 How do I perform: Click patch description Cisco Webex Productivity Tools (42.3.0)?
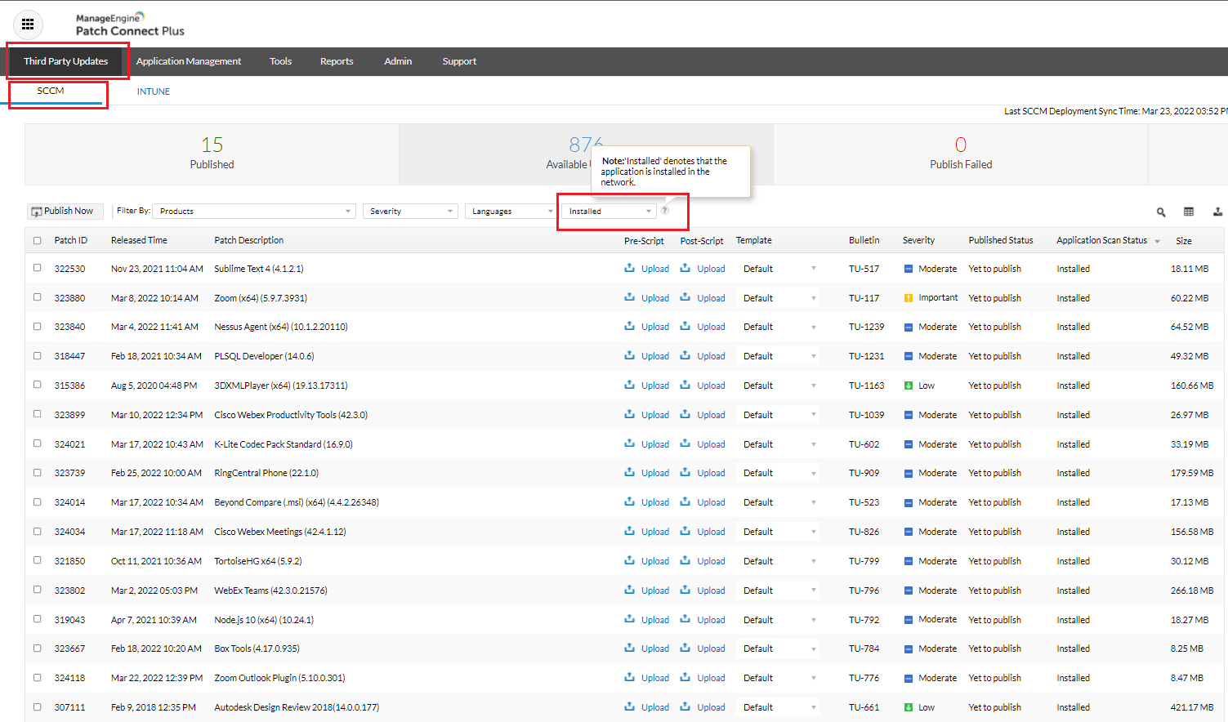291,415
